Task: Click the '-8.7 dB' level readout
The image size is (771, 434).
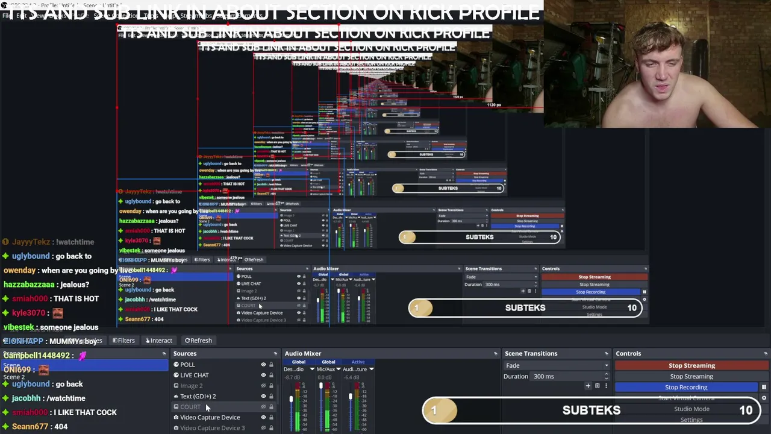Action: pos(292,377)
